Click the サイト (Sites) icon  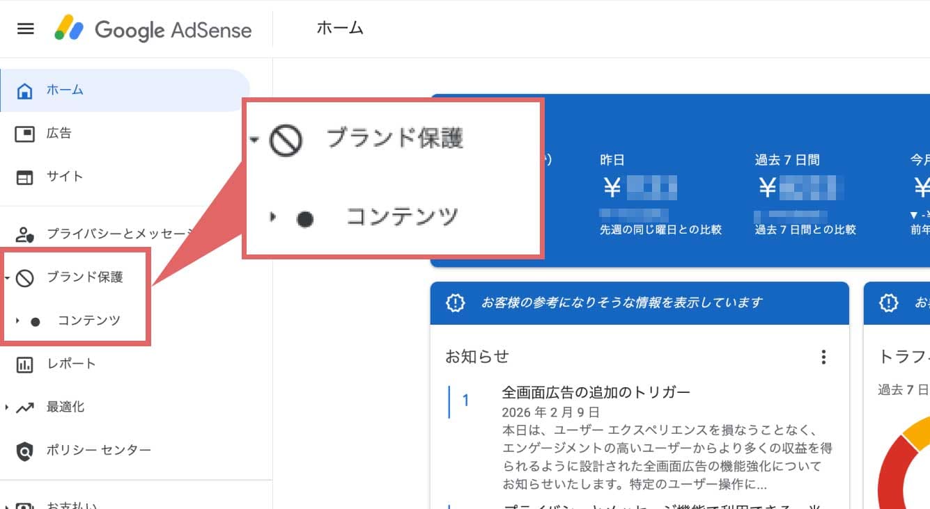(x=25, y=177)
